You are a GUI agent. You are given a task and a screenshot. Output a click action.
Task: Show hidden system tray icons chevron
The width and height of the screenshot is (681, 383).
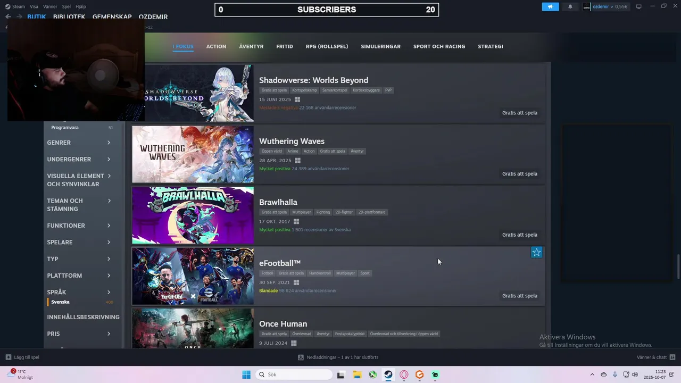(x=592, y=374)
